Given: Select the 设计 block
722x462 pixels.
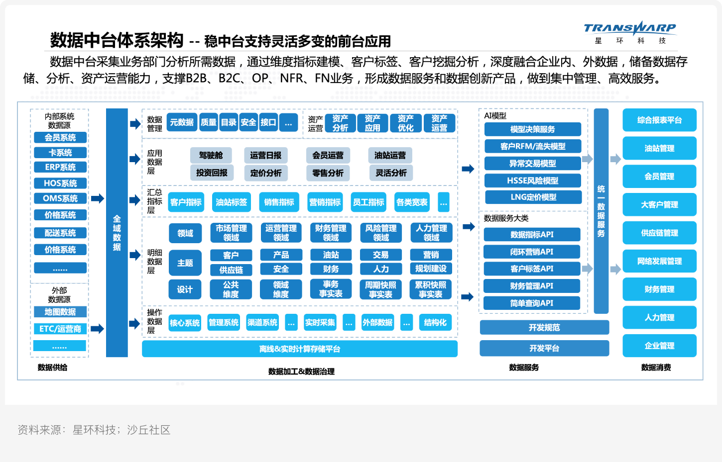Looking at the screenshot, I should 185,289.
